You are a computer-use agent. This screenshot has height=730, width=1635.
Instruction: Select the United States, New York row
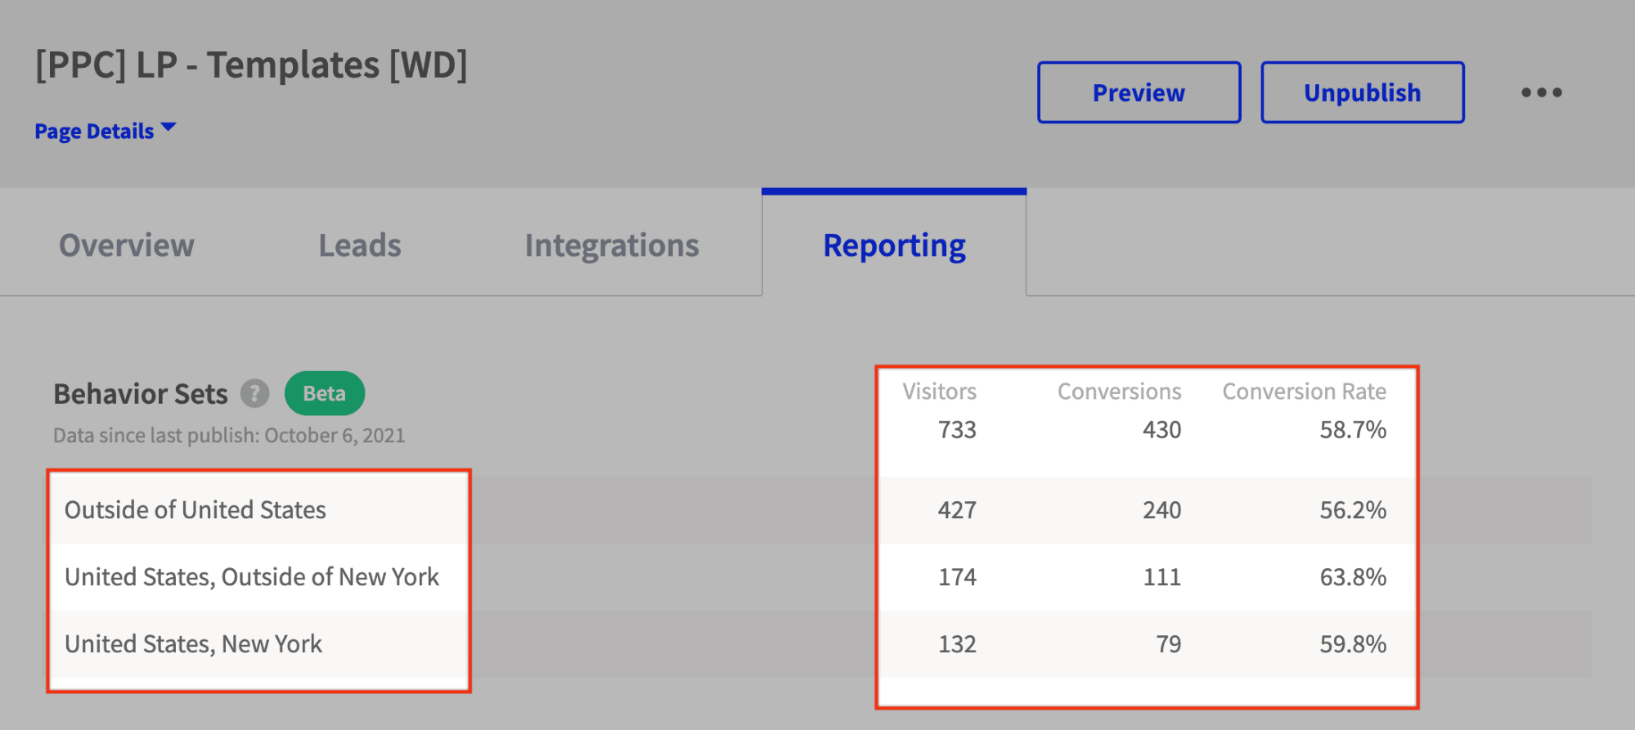pyautogui.click(x=194, y=643)
